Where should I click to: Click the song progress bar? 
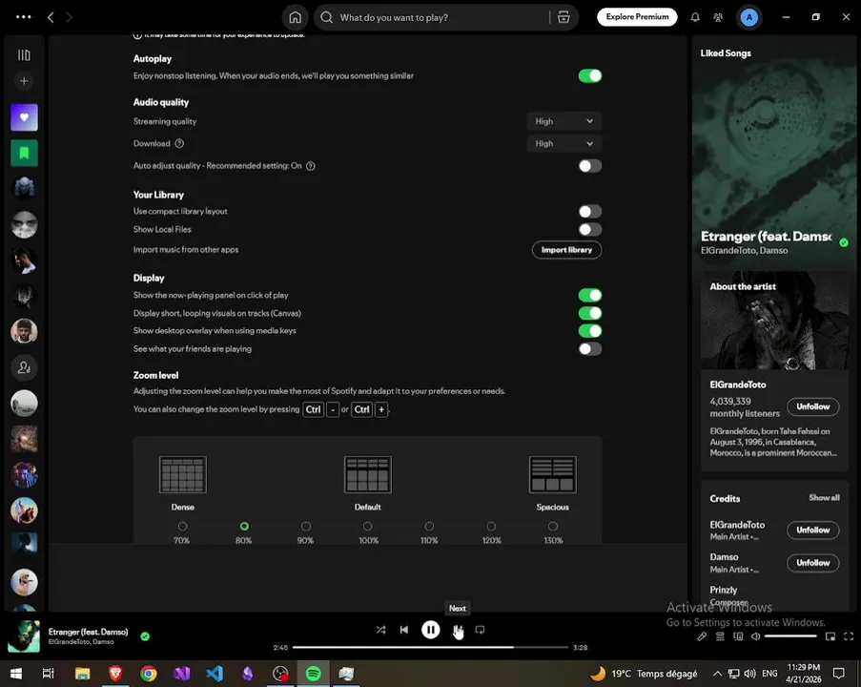(x=430, y=648)
